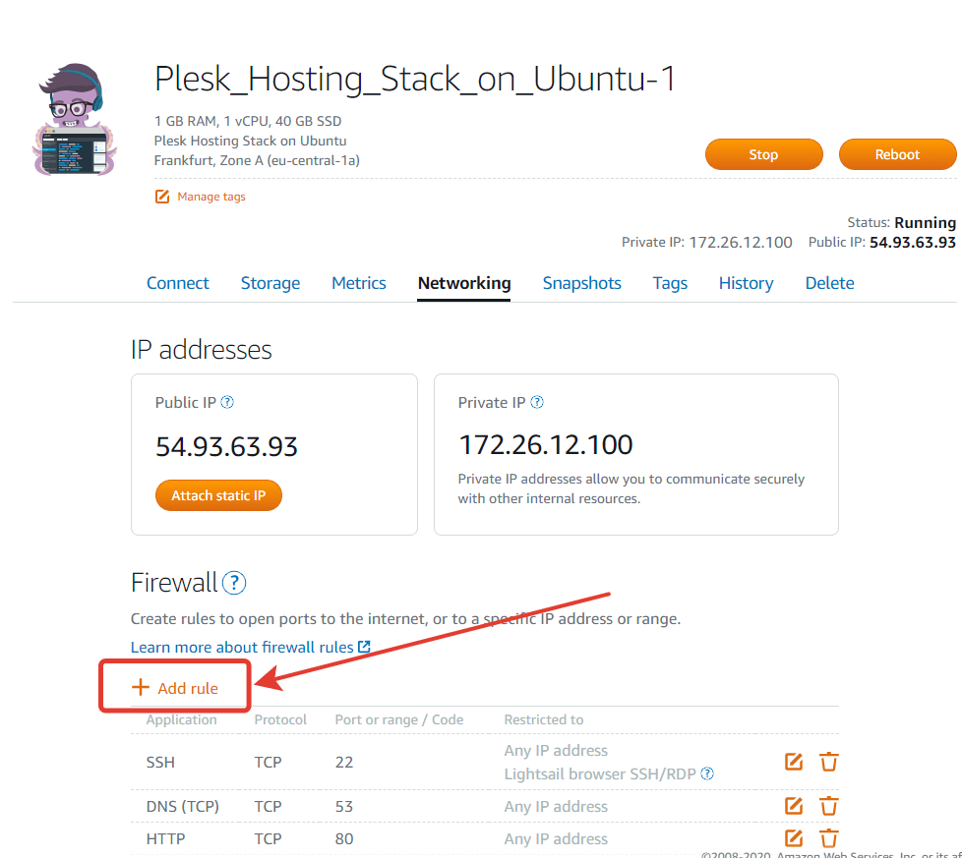The image size is (962, 858).
Task: Open the Delete tab
Action: point(829,283)
